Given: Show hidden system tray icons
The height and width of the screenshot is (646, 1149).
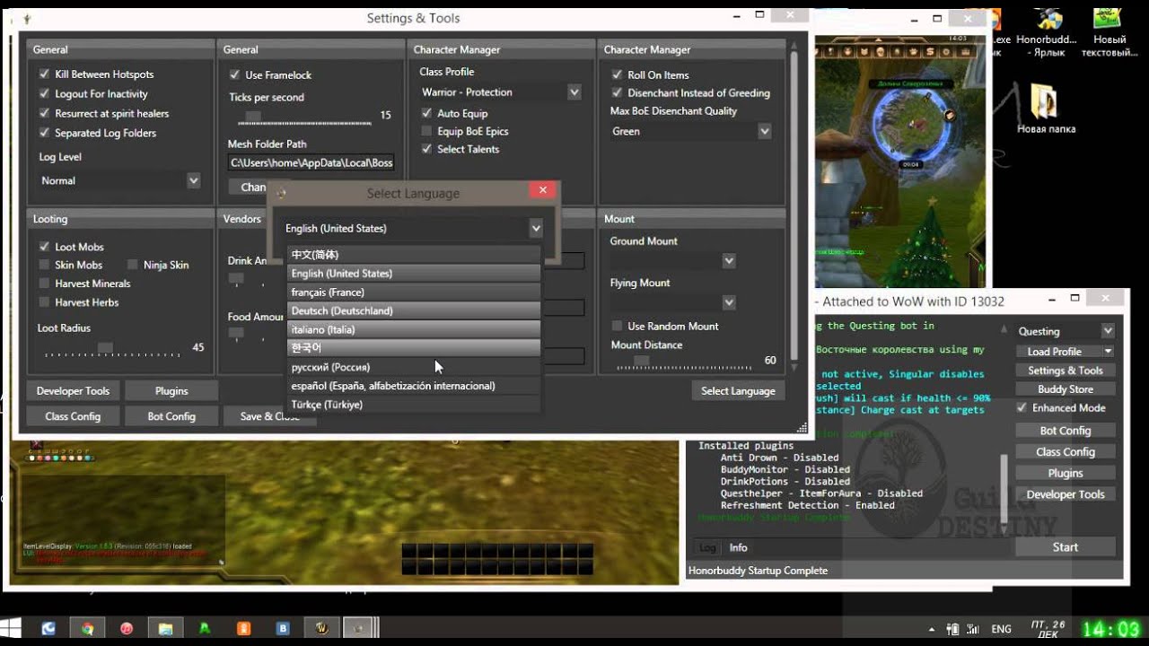Looking at the screenshot, I should pos(931,629).
